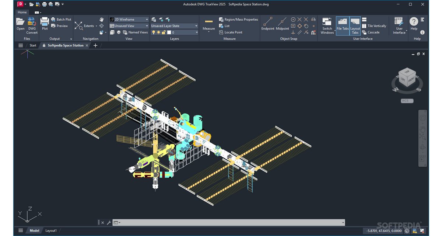Click the Tile Vertically button
The height and width of the screenshot is (236, 442).
[x=375, y=26]
